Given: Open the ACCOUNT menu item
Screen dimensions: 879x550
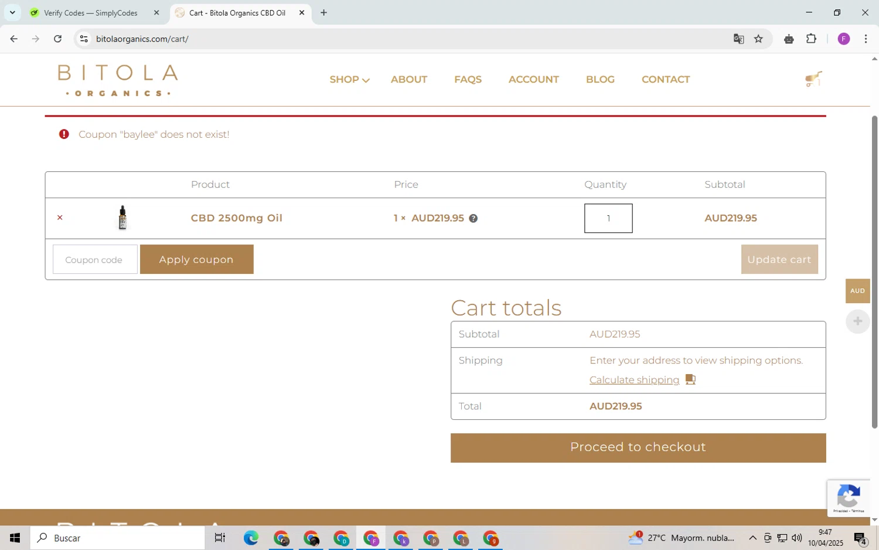Looking at the screenshot, I should [533, 80].
